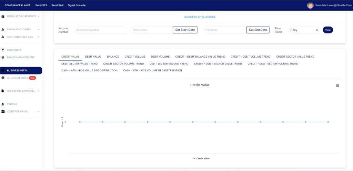Click the Artificial Intel sidebar icon
The height and width of the screenshot is (171, 353).
3,78
